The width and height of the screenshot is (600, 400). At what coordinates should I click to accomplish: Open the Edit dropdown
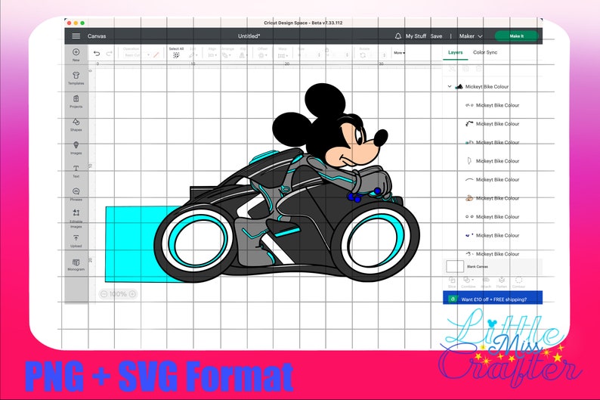193,55
